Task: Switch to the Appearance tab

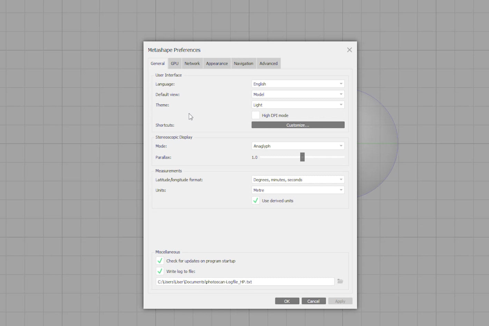Action: (x=217, y=64)
